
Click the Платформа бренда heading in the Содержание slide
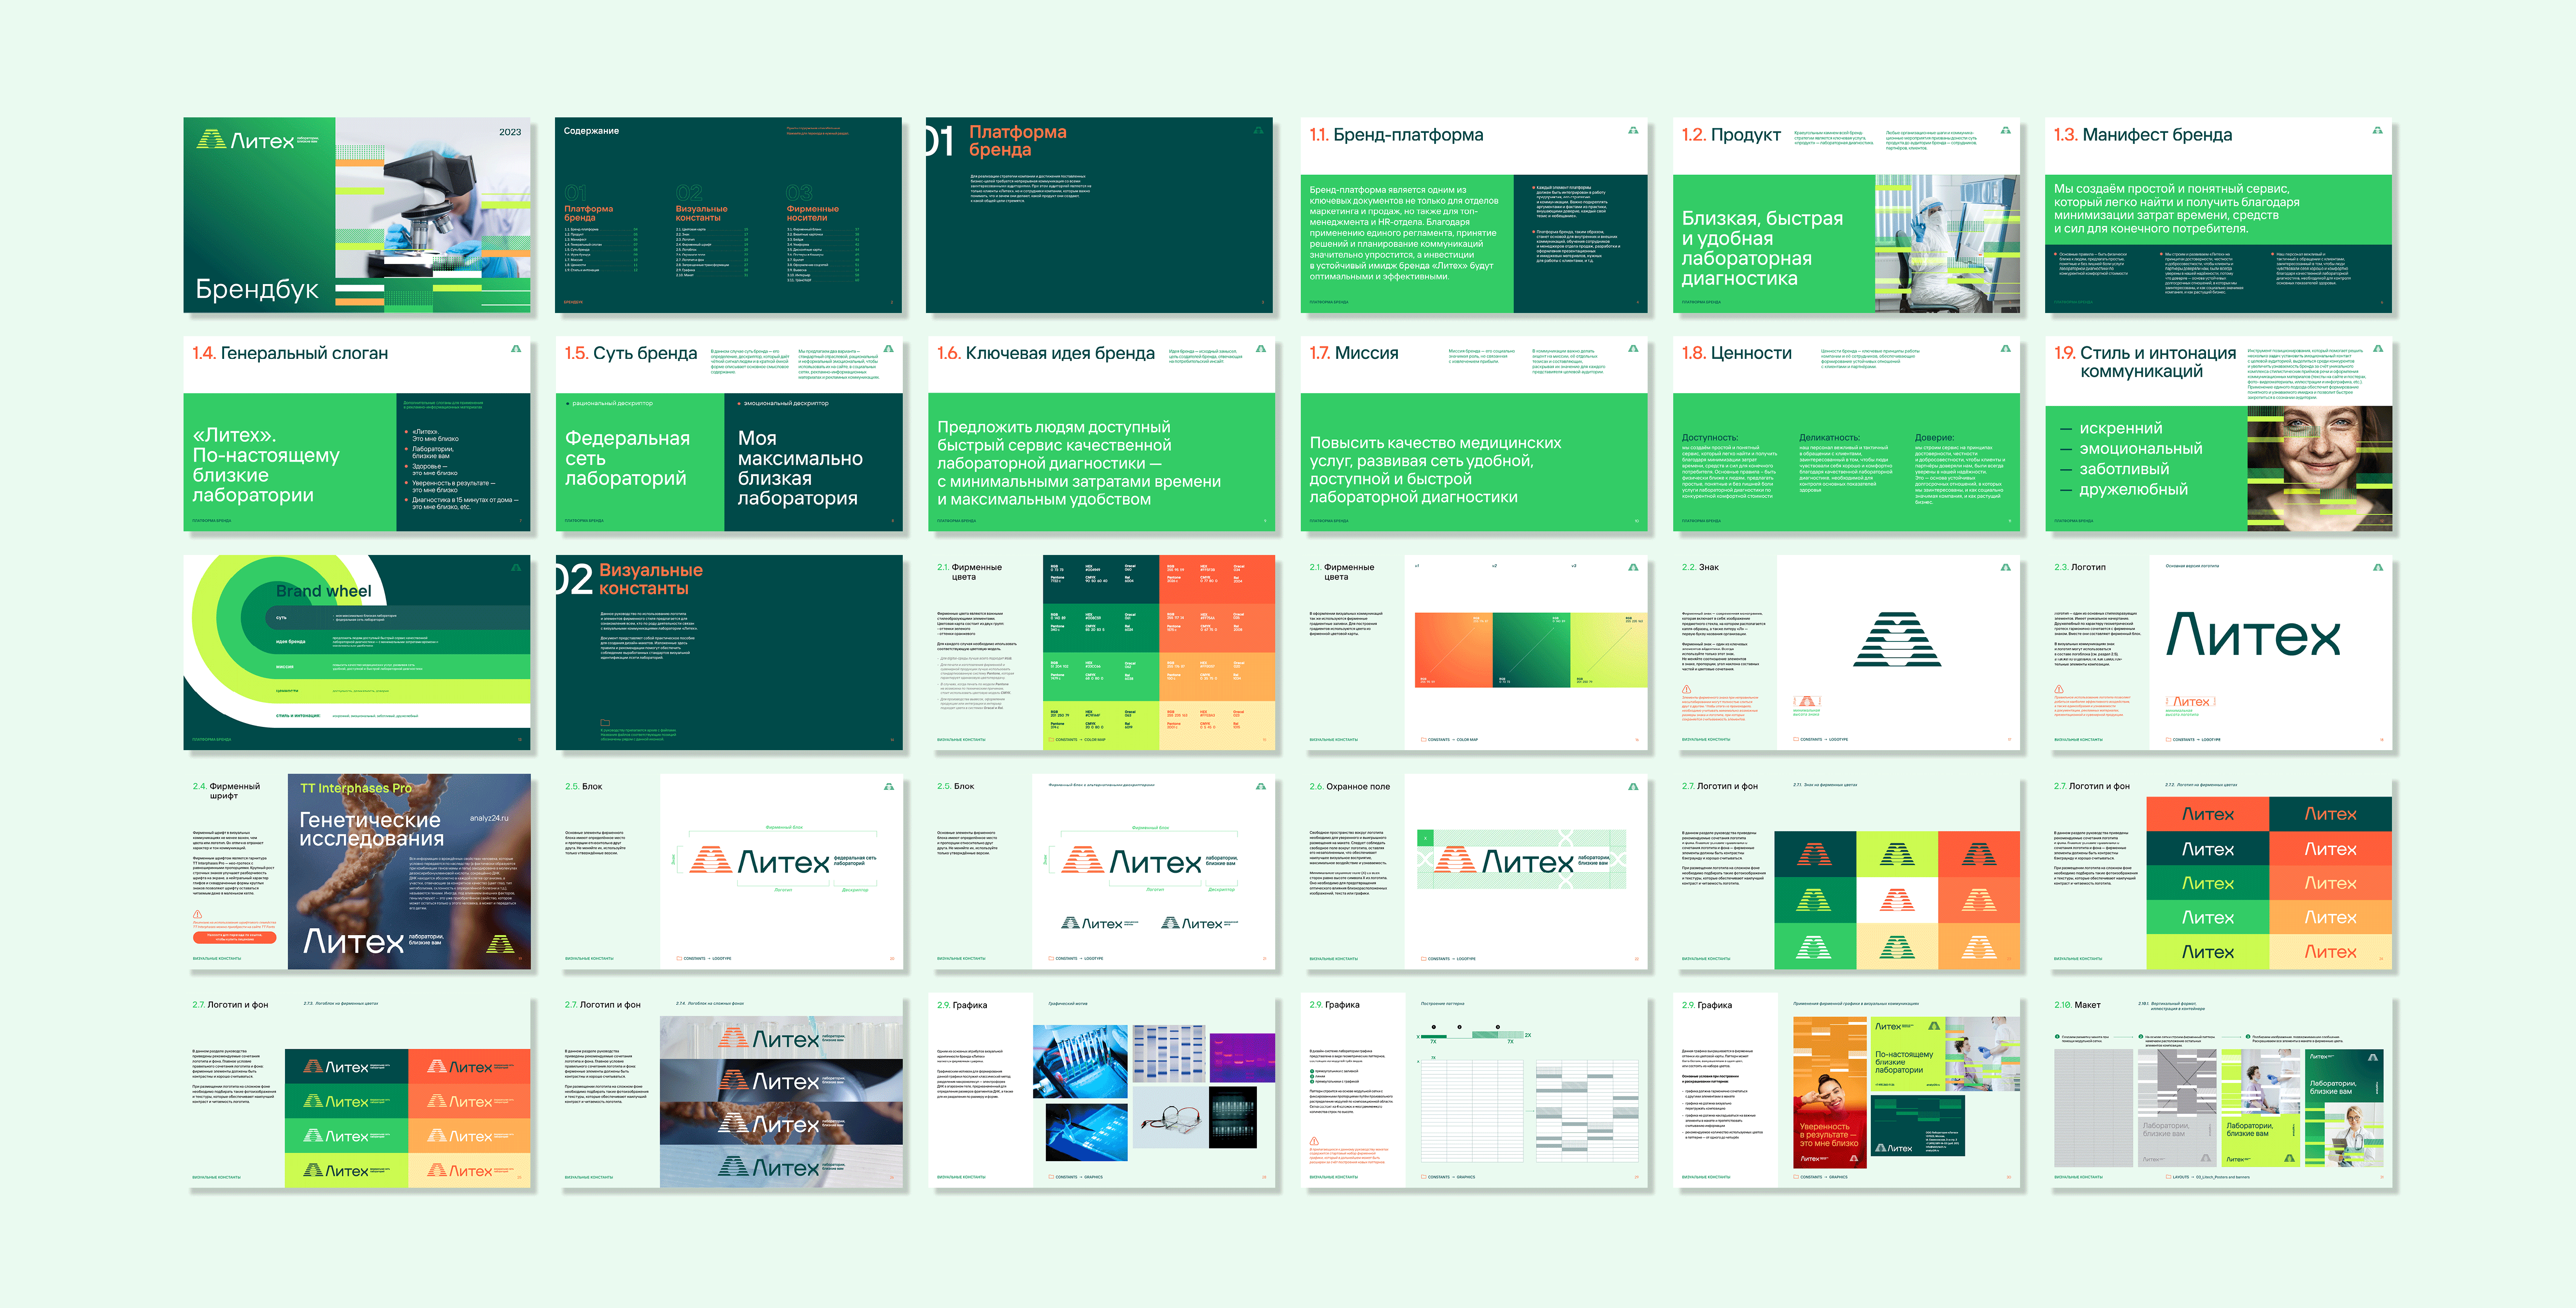[x=588, y=213]
